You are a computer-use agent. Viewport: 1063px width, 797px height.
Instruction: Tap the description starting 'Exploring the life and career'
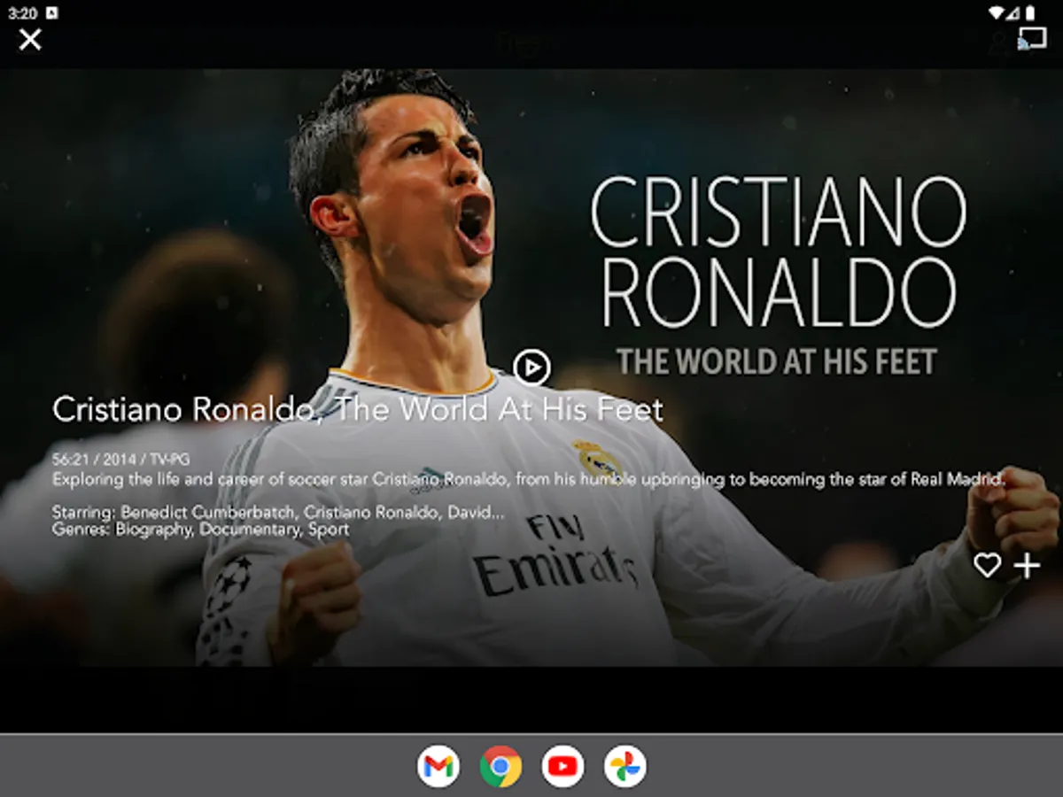point(529,479)
